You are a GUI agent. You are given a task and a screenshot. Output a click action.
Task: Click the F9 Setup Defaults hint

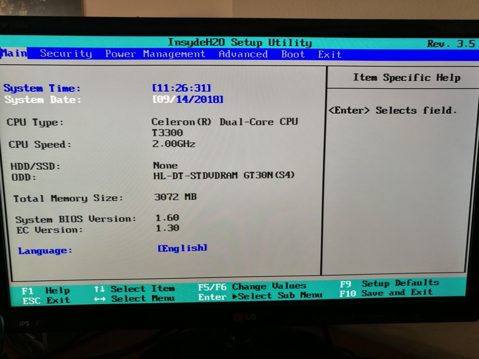(x=390, y=283)
